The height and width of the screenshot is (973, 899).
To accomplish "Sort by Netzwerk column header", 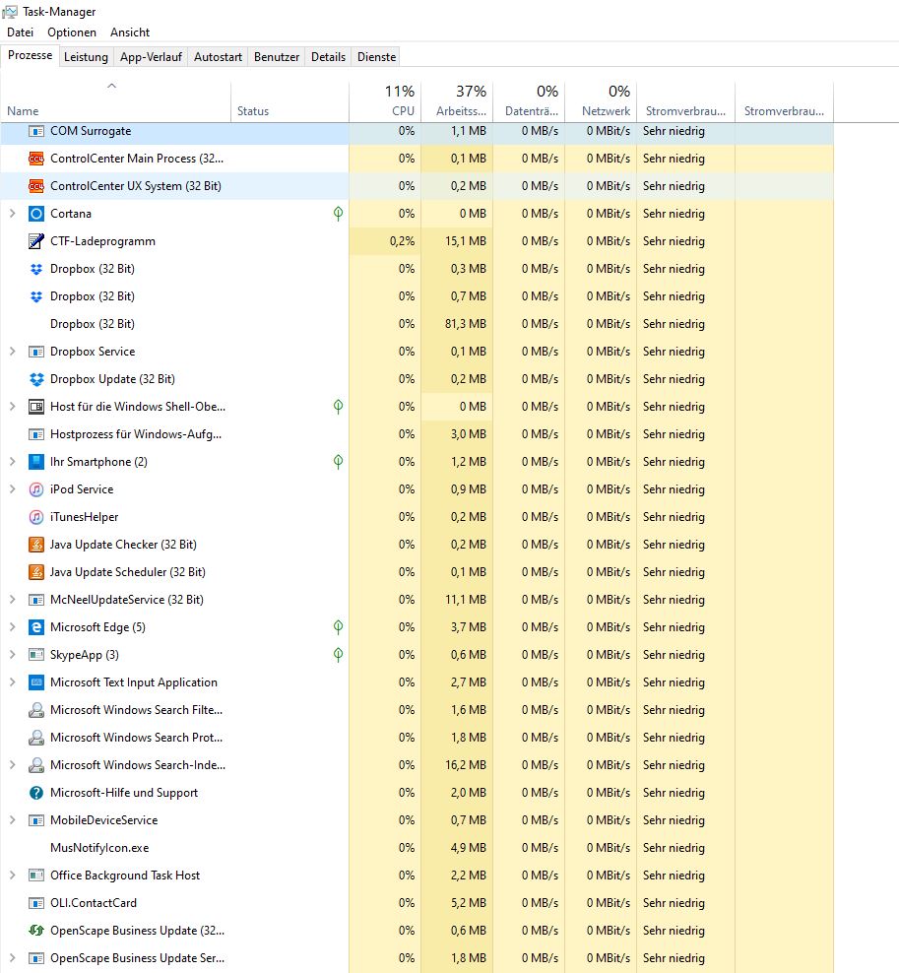I will (x=601, y=101).
